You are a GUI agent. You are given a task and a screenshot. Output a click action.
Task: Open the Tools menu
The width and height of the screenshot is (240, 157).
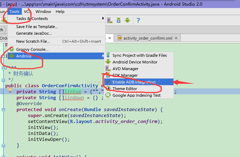tap(14, 12)
